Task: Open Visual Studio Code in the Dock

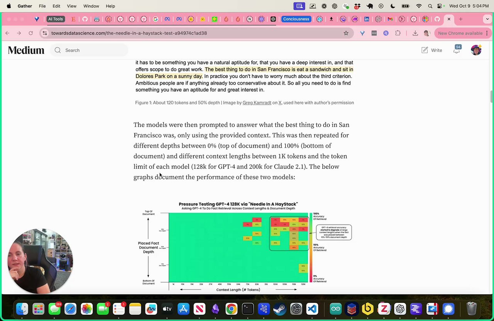Action: click(x=312, y=309)
